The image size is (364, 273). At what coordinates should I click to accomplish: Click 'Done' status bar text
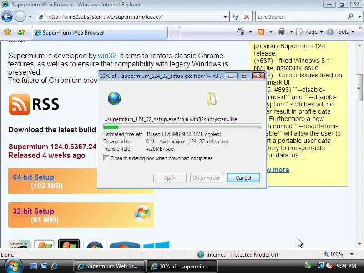7,255
